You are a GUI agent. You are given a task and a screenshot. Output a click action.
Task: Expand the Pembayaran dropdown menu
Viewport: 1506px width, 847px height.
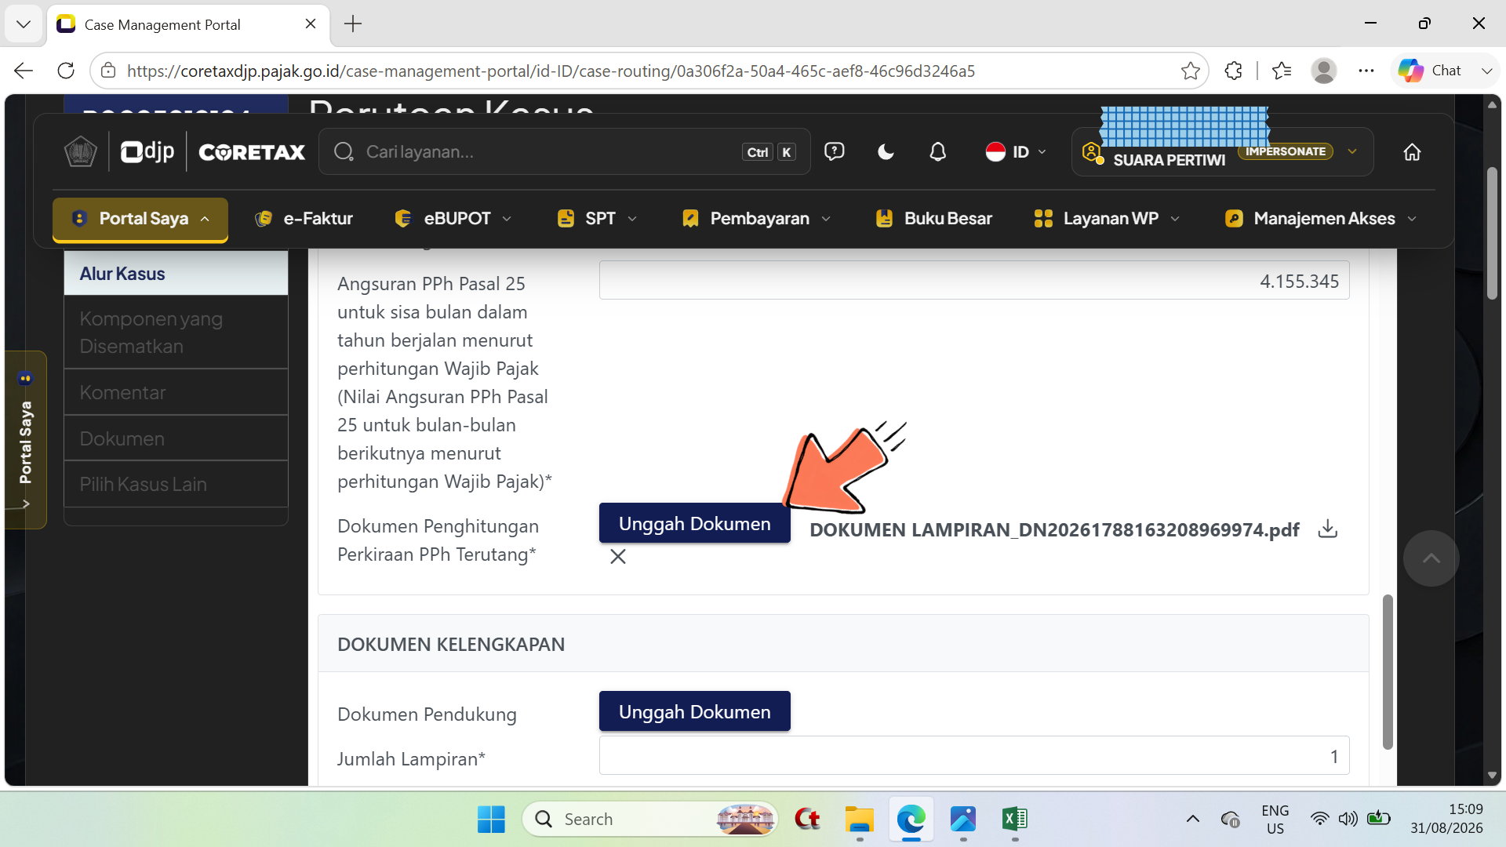pyautogui.click(x=757, y=219)
